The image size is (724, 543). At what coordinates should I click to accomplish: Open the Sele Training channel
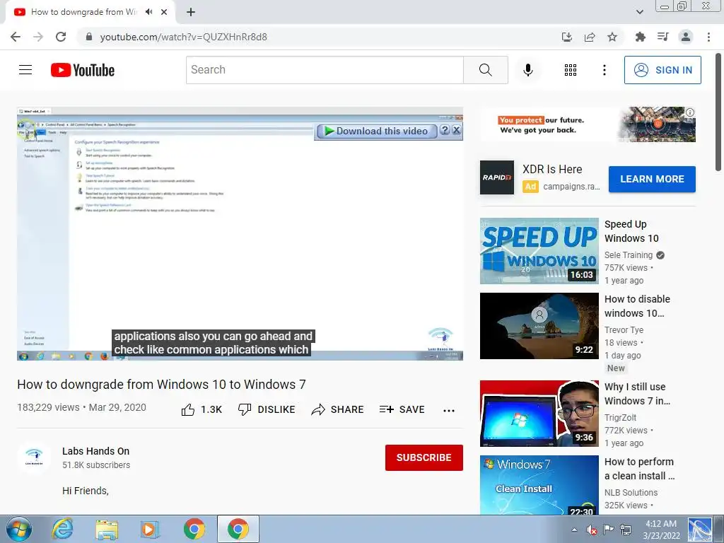tap(629, 255)
